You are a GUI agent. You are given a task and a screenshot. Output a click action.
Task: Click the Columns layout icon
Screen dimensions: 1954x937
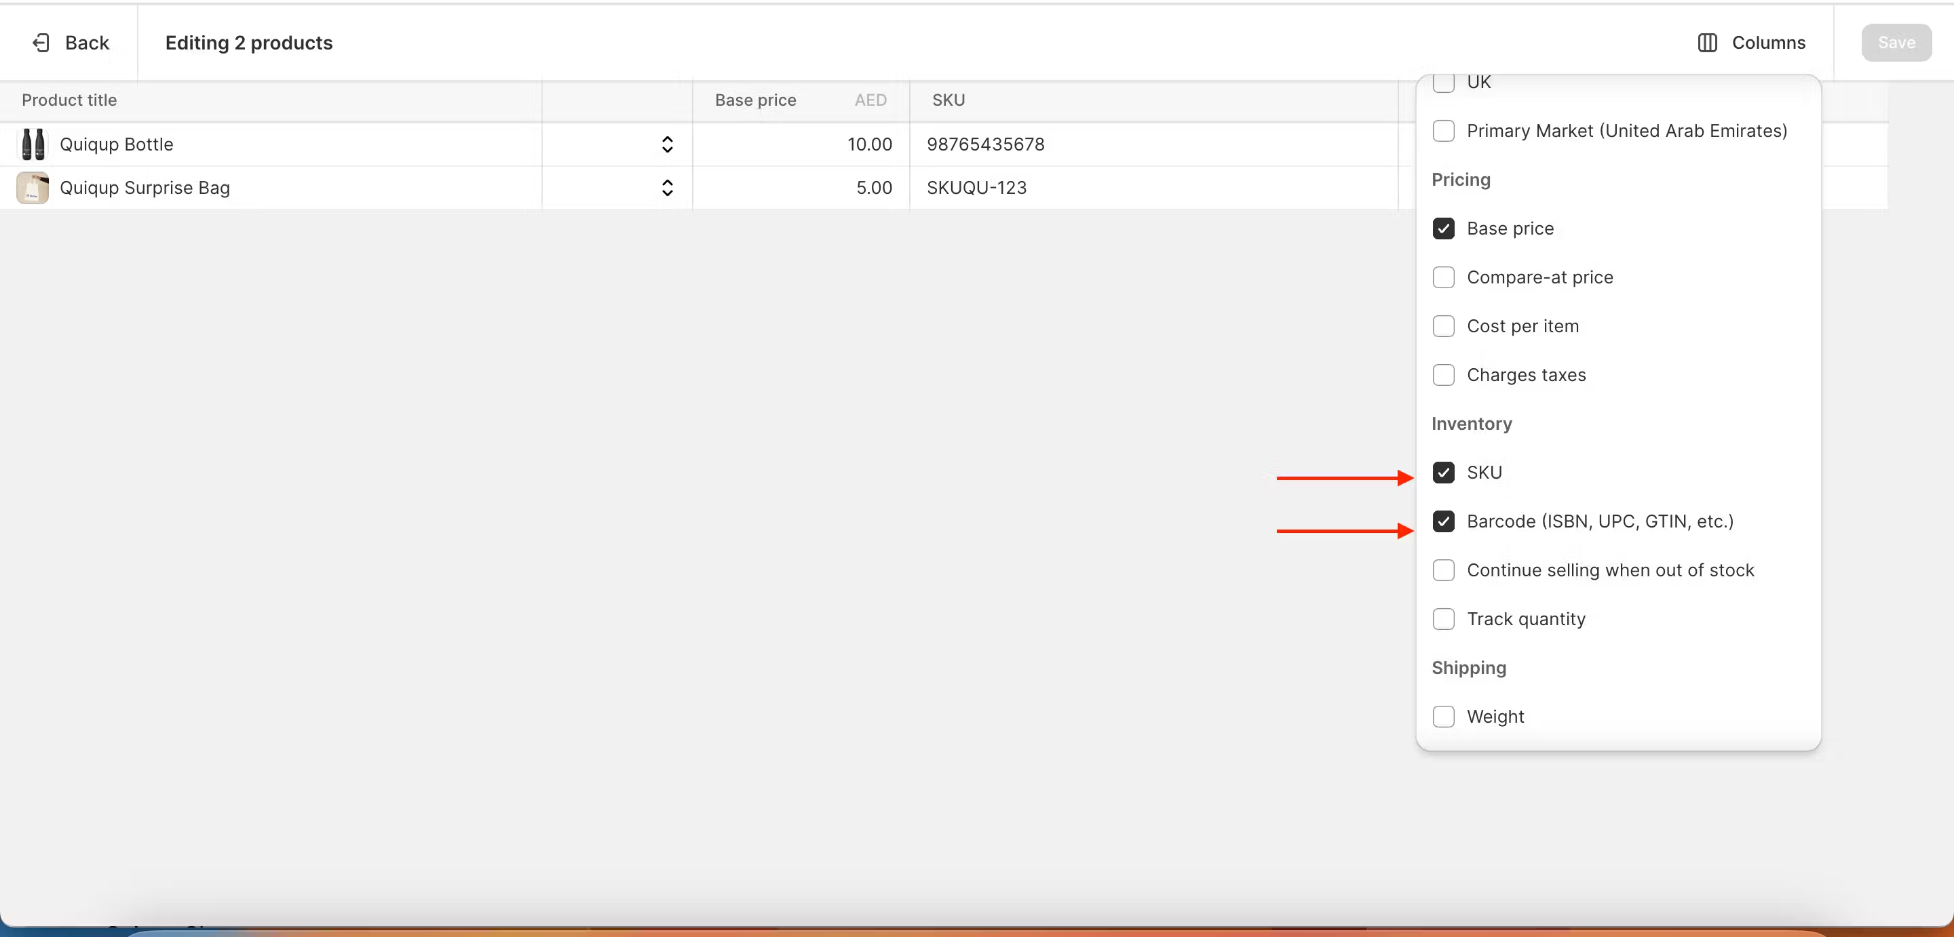click(x=1707, y=43)
